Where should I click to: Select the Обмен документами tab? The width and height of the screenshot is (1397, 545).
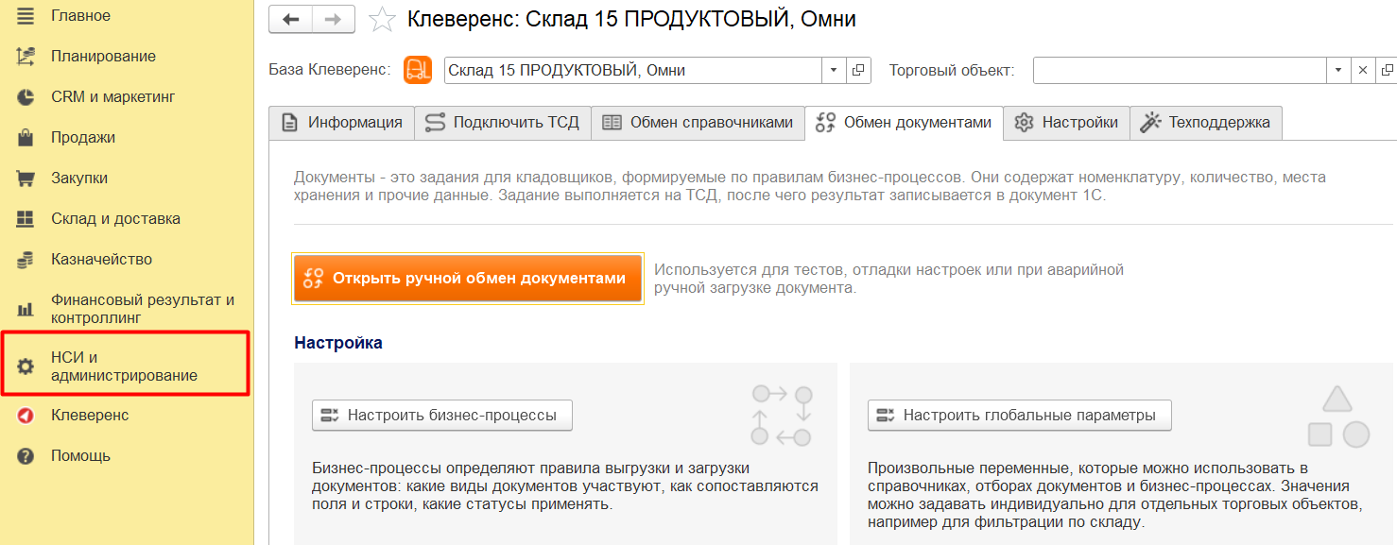pos(904,123)
